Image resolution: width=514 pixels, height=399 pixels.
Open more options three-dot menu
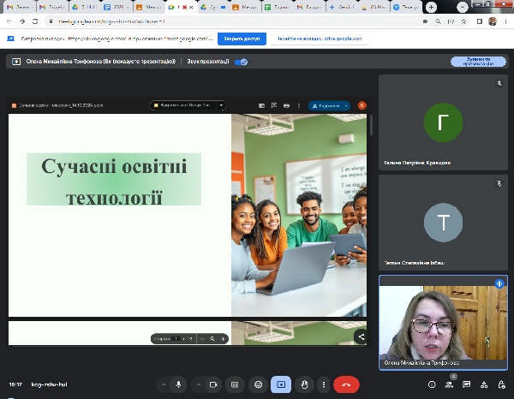coord(325,385)
